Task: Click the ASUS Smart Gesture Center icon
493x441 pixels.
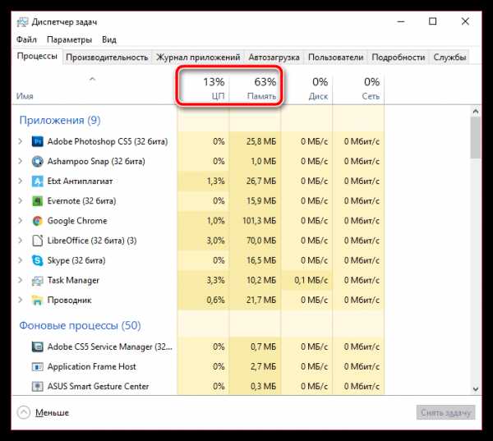Action: point(38,387)
